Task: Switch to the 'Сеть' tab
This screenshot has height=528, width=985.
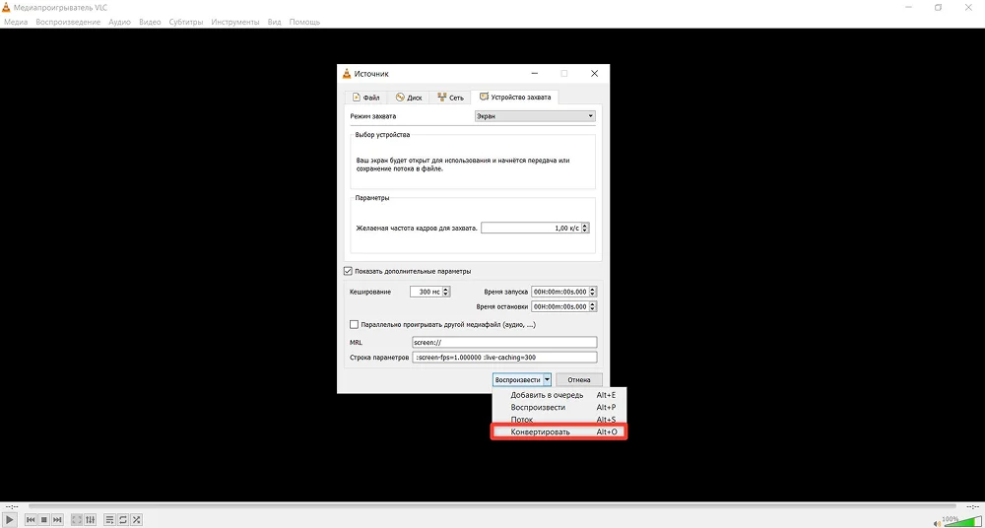Action: 450,98
